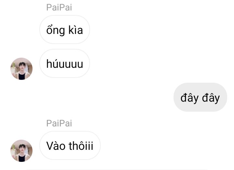Click the PaiPai name above 'ổng kìa'
The image size is (234, 170).
pos(59,7)
